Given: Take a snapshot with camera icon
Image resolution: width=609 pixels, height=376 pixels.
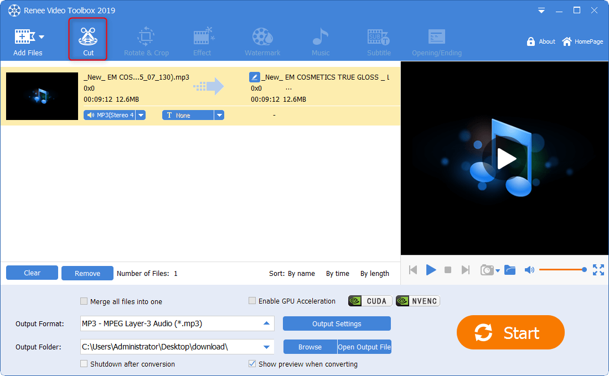Looking at the screenshot, I should pos(487,270).
